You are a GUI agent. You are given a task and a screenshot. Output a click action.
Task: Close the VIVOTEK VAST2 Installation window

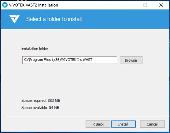161,5
